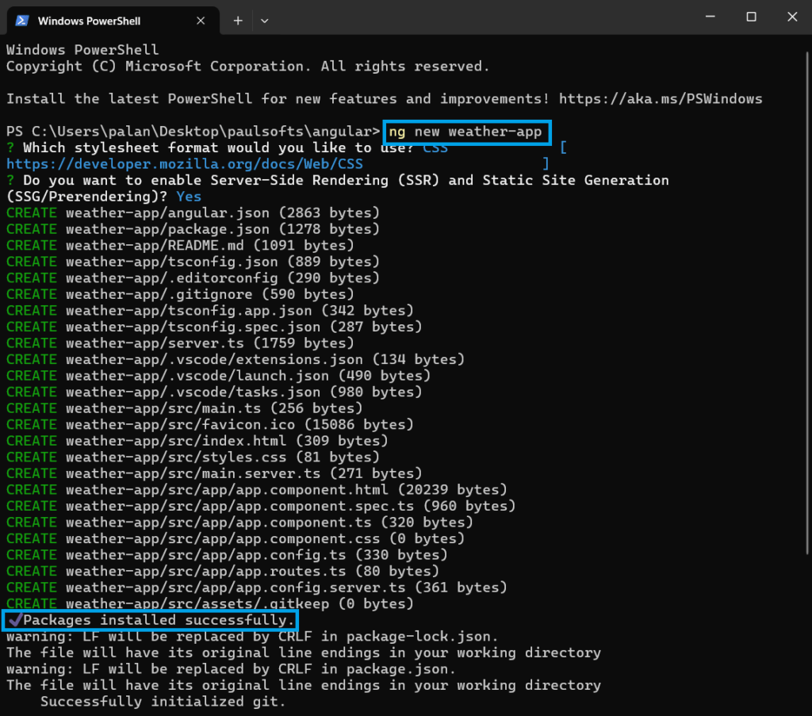Open the new tab profile dropdown chevron

tap(265, 21)
